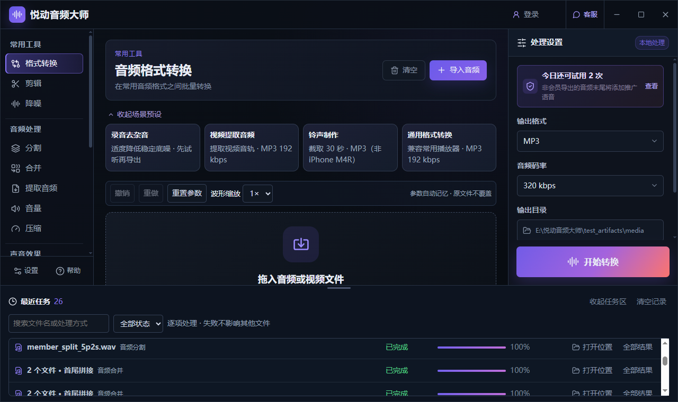Click the 重做 button
This screenshot has width=678, height=402.
151,194
